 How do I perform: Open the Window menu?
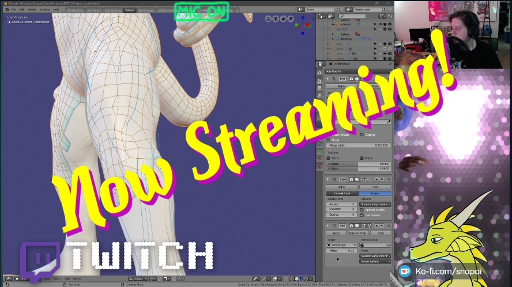[x=45, y=10]
